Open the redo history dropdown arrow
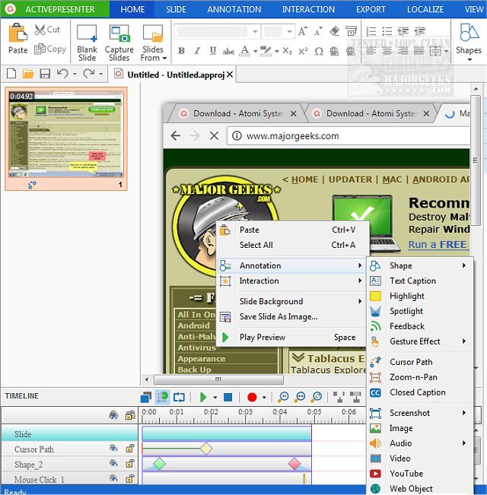Screen dimensions: 487x495 pyautogui.click(x=100, y=75)
